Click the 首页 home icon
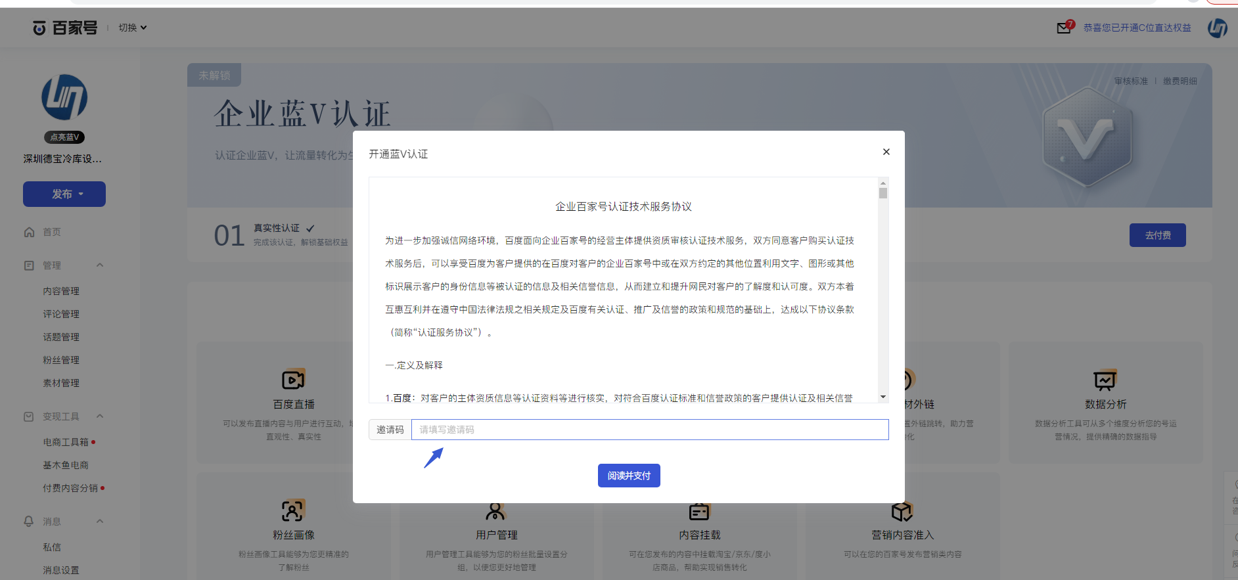The height and width of the screenshot is (580, 1238). coord(29,232)
